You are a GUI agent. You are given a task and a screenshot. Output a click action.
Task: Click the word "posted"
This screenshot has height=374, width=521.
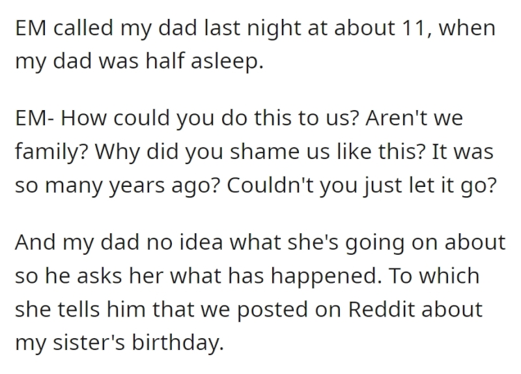pyautogui.click(x=272, y=311)
